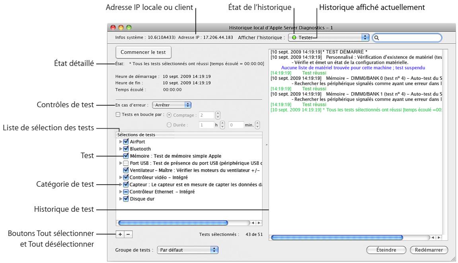Image resolution: width=458 pixels, height=263 pixels.
Task: Uncheck the Ventilateur – Maître checkbox
Action: point(126,170)
